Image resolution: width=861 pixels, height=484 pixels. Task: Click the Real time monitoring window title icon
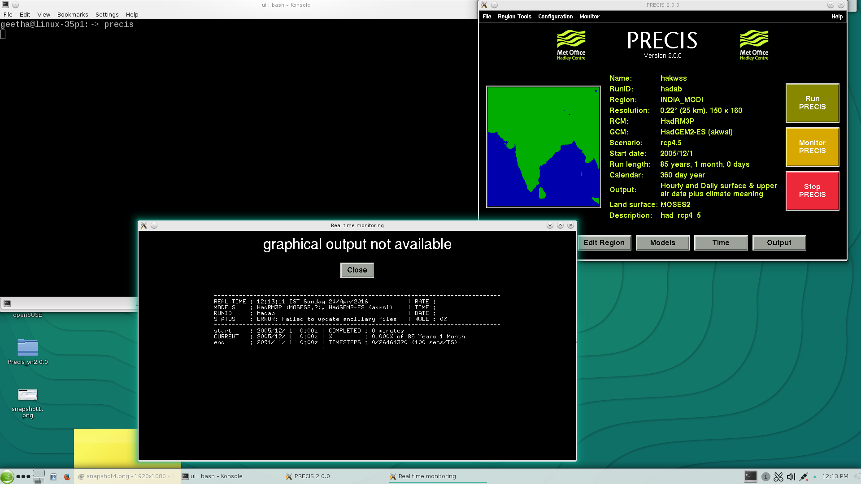[x=143, y=225]
